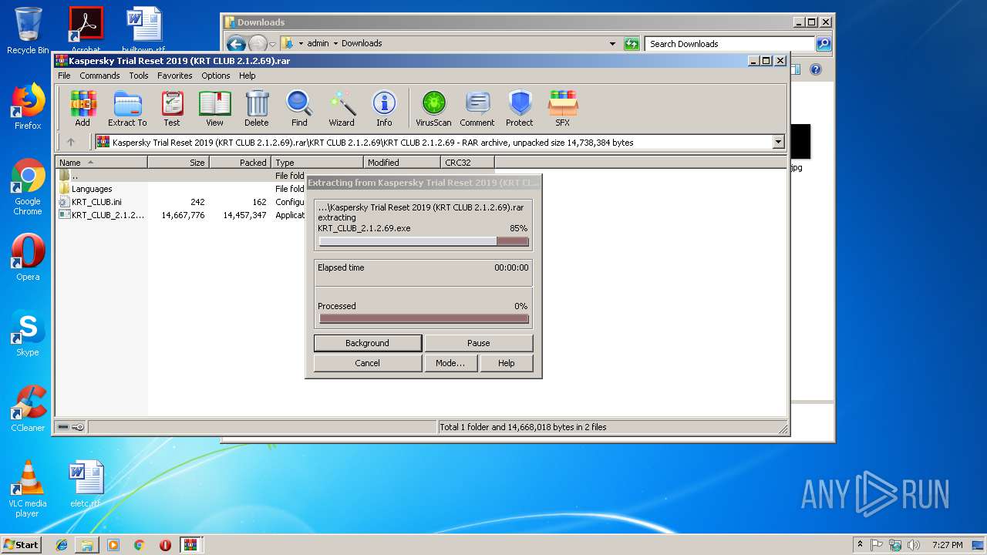Select Firefox desktop shortcut
The height and width of the screenshot is (555, 987).
pos(28,106)
